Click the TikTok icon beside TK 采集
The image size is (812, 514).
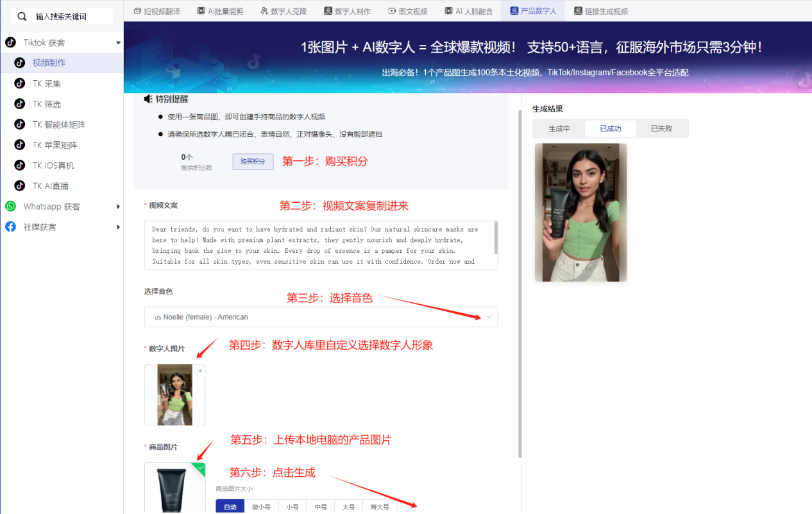pyautogui.click(x=20, y=83)
